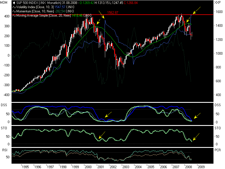The height and width of the screenshot is (169, 225).
Task: Click the high value H:1313.15
Action: click(x=102, y=3)
